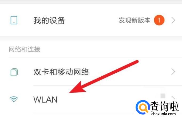Click the gray divider bar above 我的设备
This screenshot has height=122, width=182.
tap(91, 2)
